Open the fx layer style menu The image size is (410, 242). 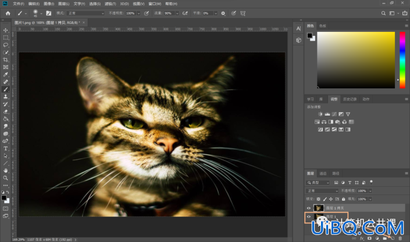[x=362, y=238]
